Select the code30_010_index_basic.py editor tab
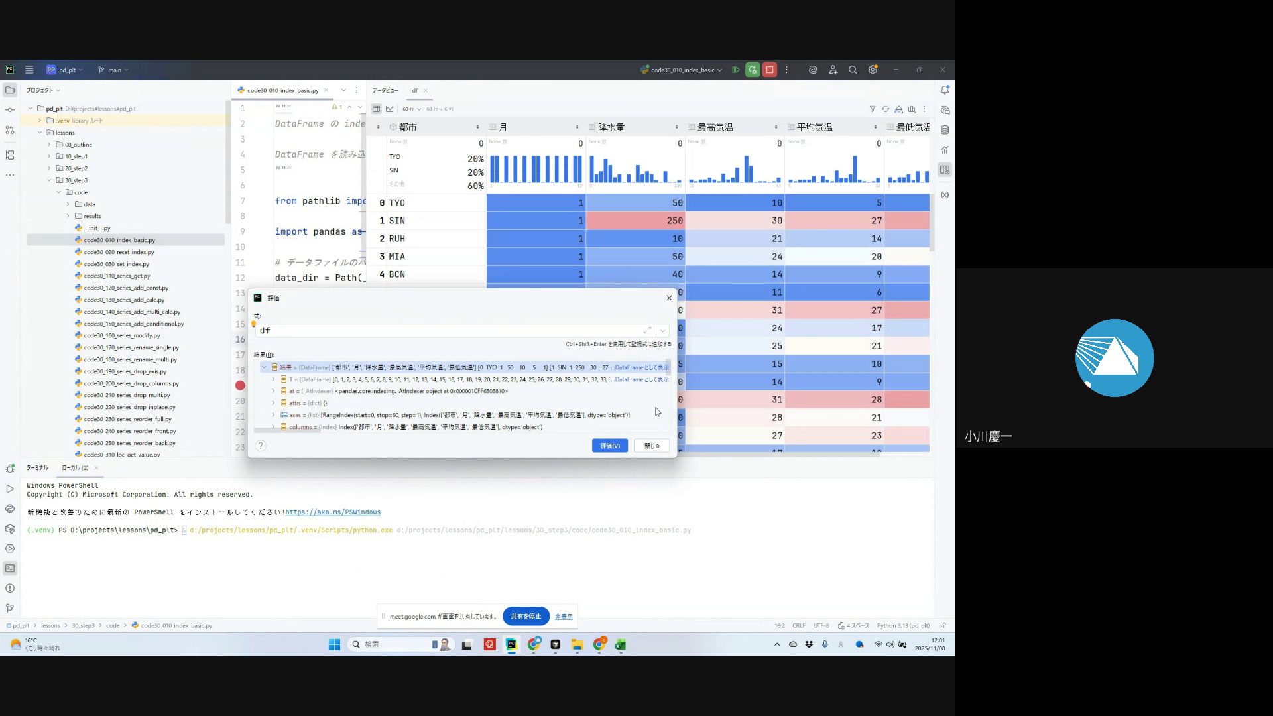Screen dimensions: 1273x716 pos(282,90)
